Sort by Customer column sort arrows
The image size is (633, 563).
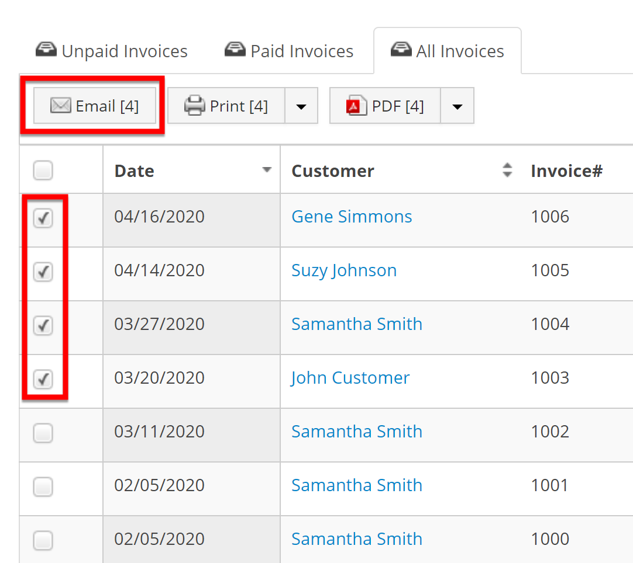click(507, 171)
